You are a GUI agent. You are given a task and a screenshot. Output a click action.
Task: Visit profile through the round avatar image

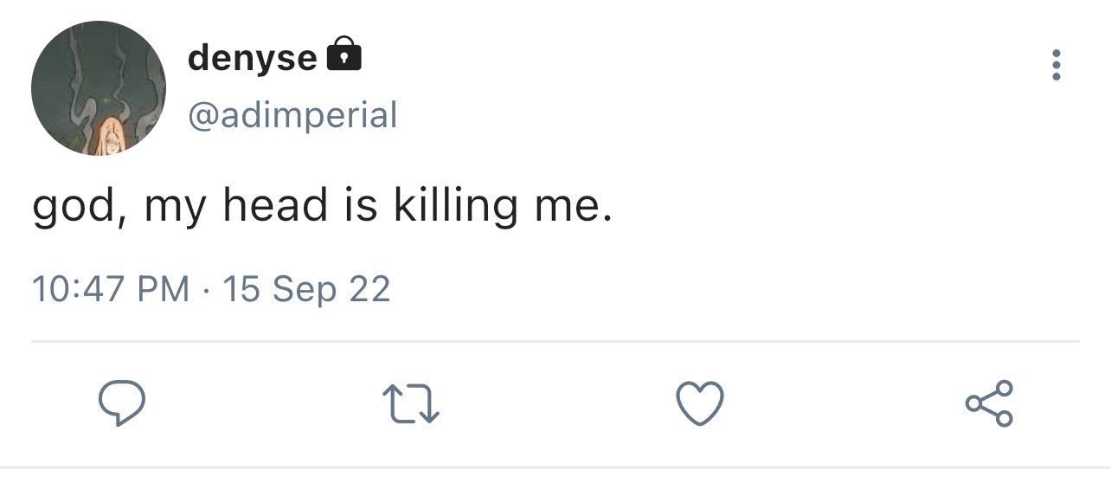tap(99, 88)
